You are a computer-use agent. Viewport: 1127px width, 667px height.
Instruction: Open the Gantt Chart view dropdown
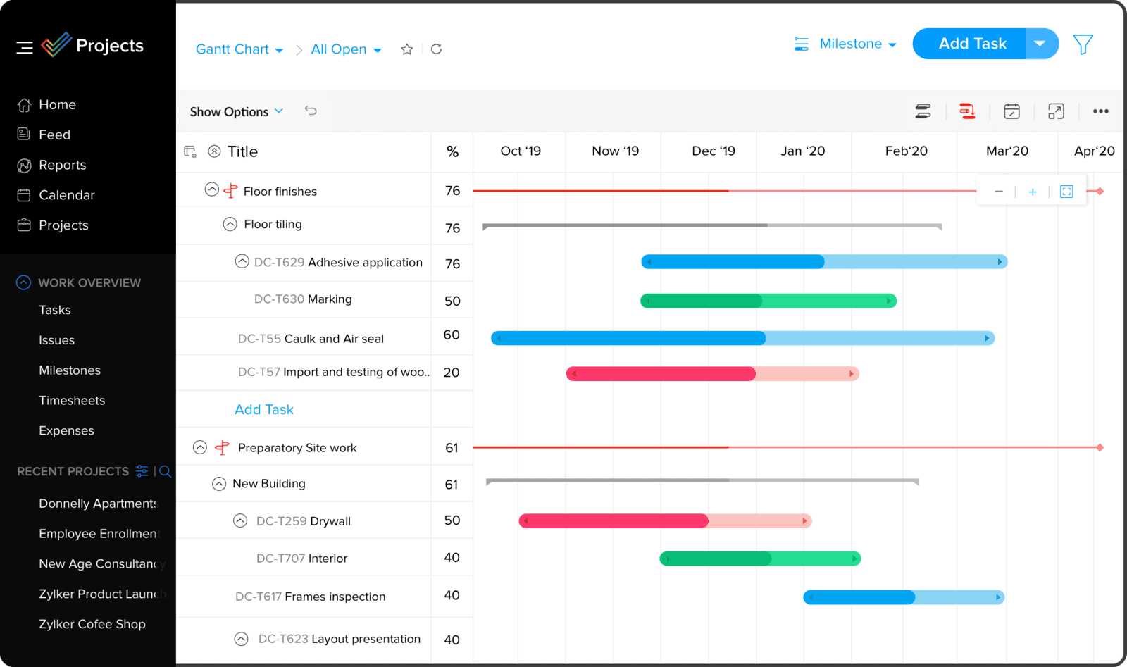(x=239, y=49)
